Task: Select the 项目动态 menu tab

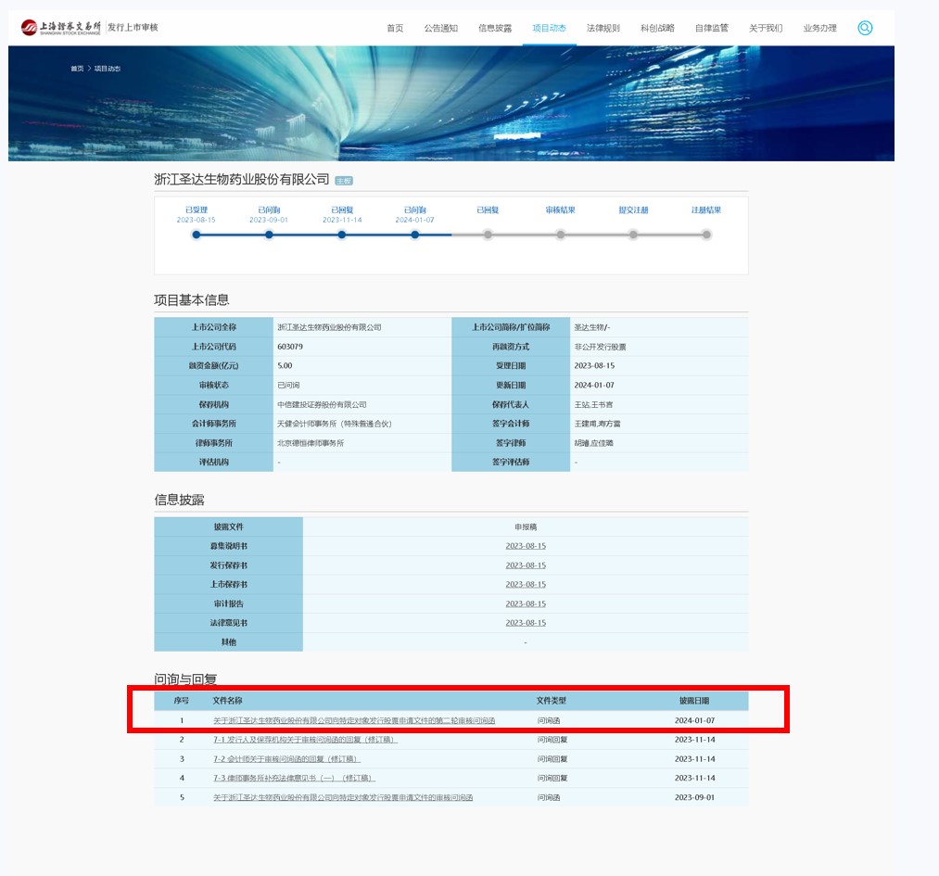Action: (549, 28)
